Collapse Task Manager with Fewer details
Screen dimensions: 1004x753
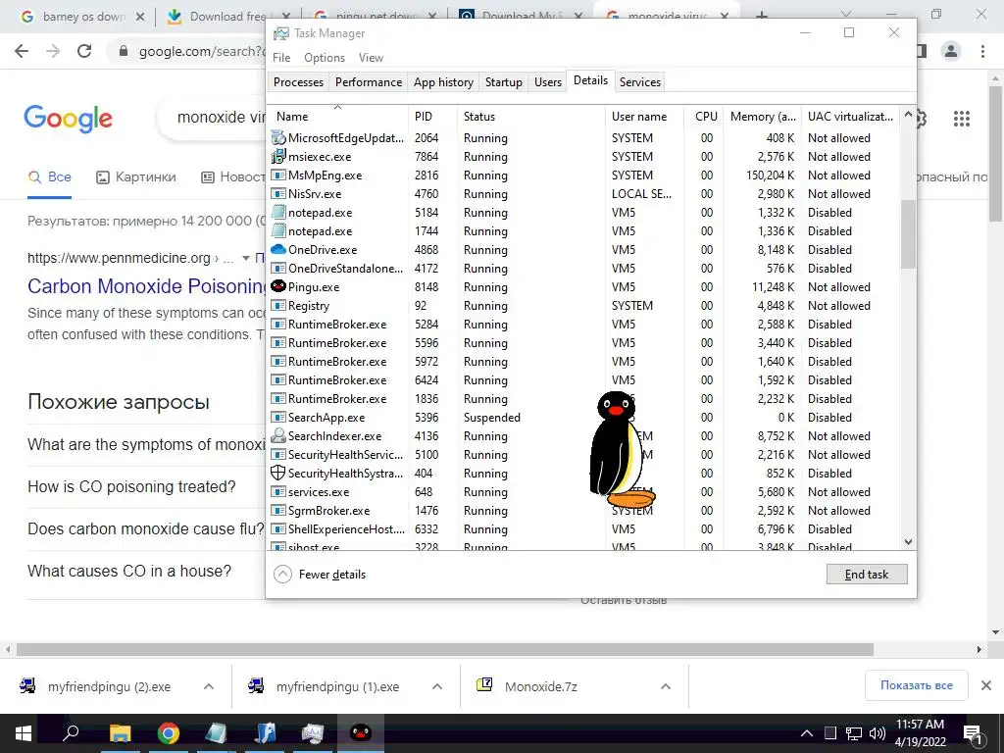pyautogui.click(x=321, y=575)
